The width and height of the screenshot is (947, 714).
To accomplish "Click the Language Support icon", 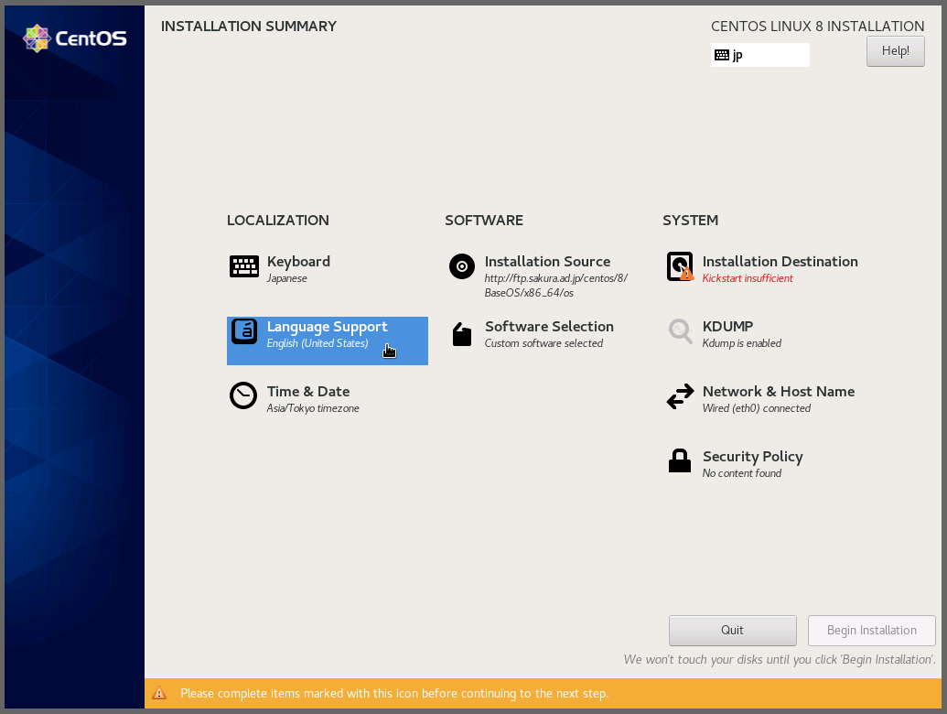I will [x=244, y=331].
